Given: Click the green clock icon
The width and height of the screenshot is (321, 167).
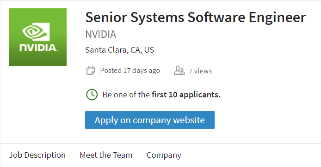Looking at the screenshot, I should tap(92, 95).
